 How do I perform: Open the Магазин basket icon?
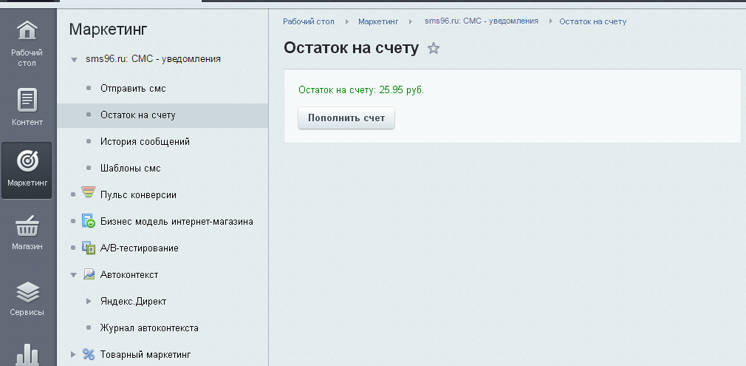[x=27, y=227]
